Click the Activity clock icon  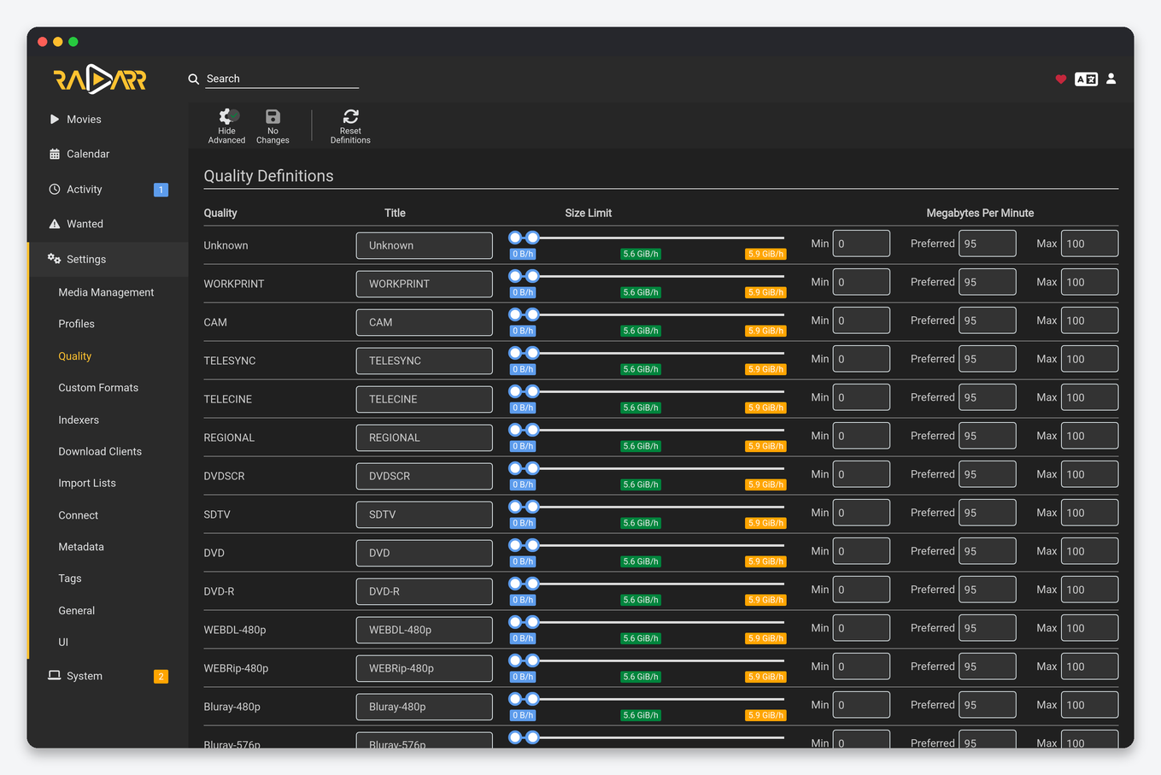[55, 190]
